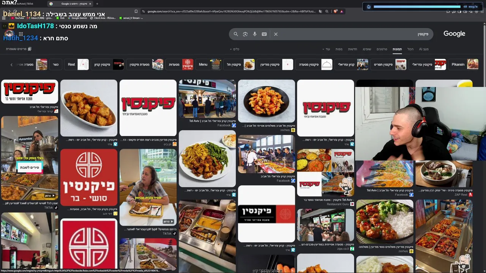The height and width of the screenshot is (273, 486).
Task: Open the Shopping tab (שופינג)
Action: pos(367,49)
